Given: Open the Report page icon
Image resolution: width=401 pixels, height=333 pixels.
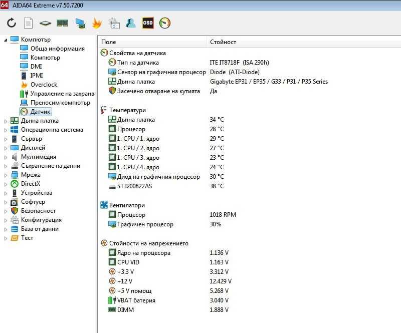Looking at the screenshot, I should 28,23.
